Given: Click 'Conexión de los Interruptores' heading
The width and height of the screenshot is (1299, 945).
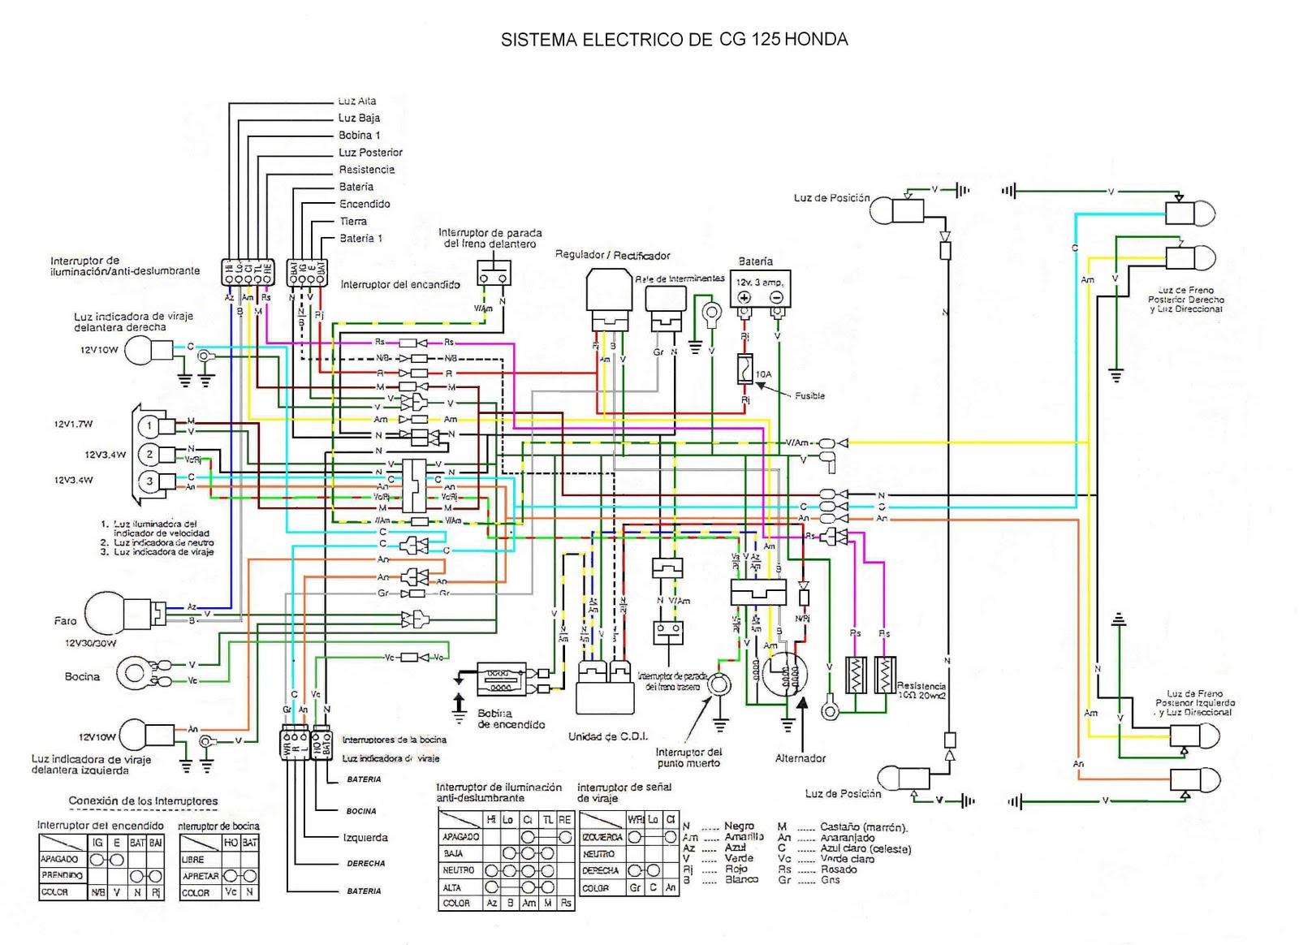Looking at the screenshot, I should tap(143, 801).
